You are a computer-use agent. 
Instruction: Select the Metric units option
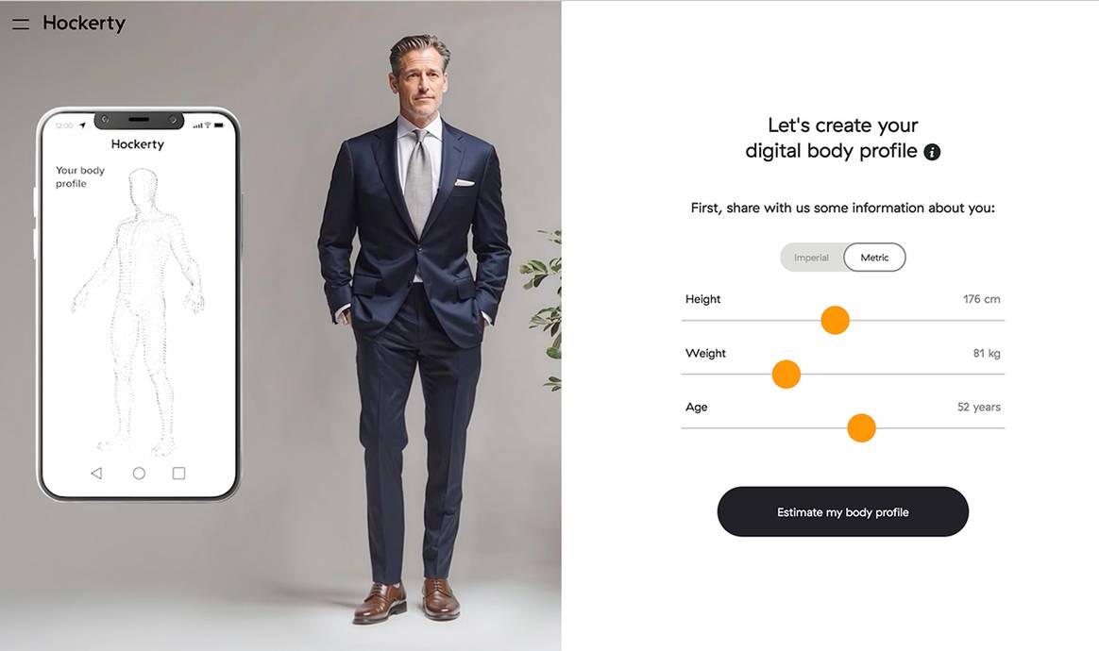(874, 258)
